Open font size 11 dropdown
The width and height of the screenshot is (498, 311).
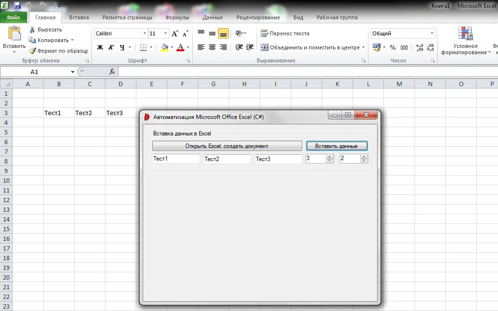pyautogui.click(x=165, y=33)
